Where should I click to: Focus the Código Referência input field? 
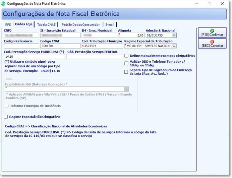point(21,46)
